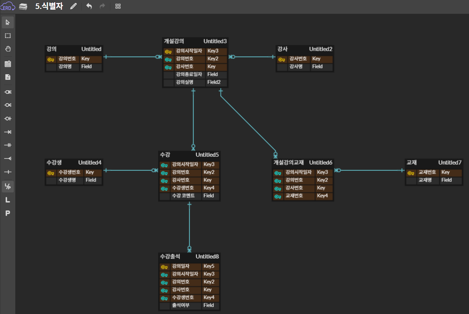Undo the last action
The width and height of the screenshot is (469, 314).
click(89, 6)
